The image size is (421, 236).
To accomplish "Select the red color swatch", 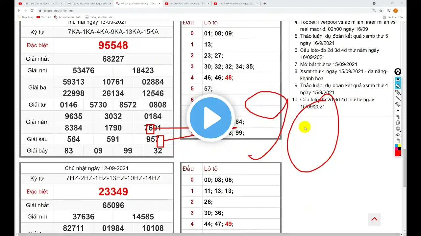I will click(x=398, y=153).
